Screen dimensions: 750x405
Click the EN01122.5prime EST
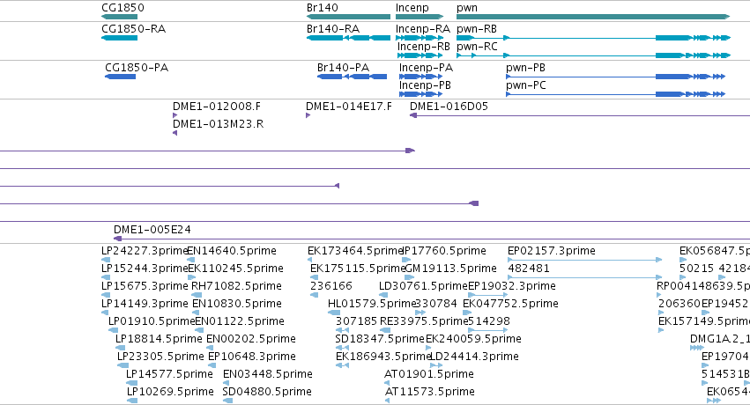199,330
